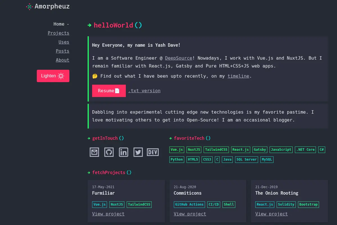Click the 17-May-2021 date
The width and height of the screenshot is (337, 225).
pos(103,187)
